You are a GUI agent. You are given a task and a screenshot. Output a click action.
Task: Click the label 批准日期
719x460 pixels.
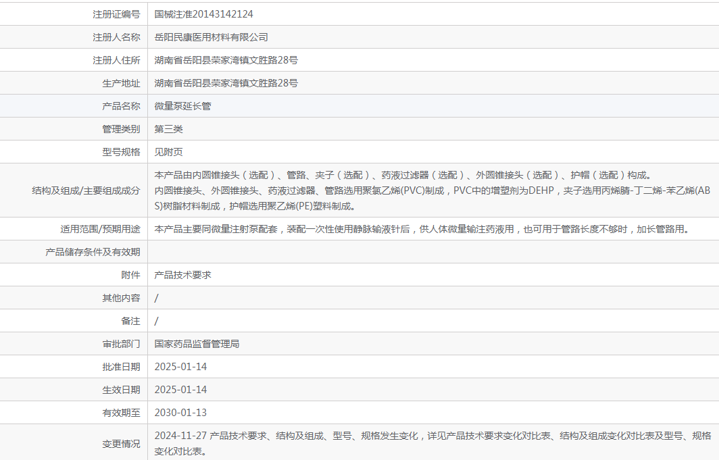pyautogui.click(x=121, y=367)
